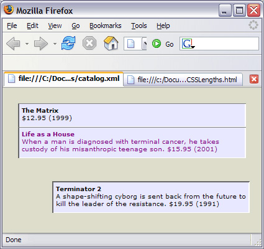Click the Google search engine icon
The height and width of the screenshot is (249, 264).
[x=187, y=44]
